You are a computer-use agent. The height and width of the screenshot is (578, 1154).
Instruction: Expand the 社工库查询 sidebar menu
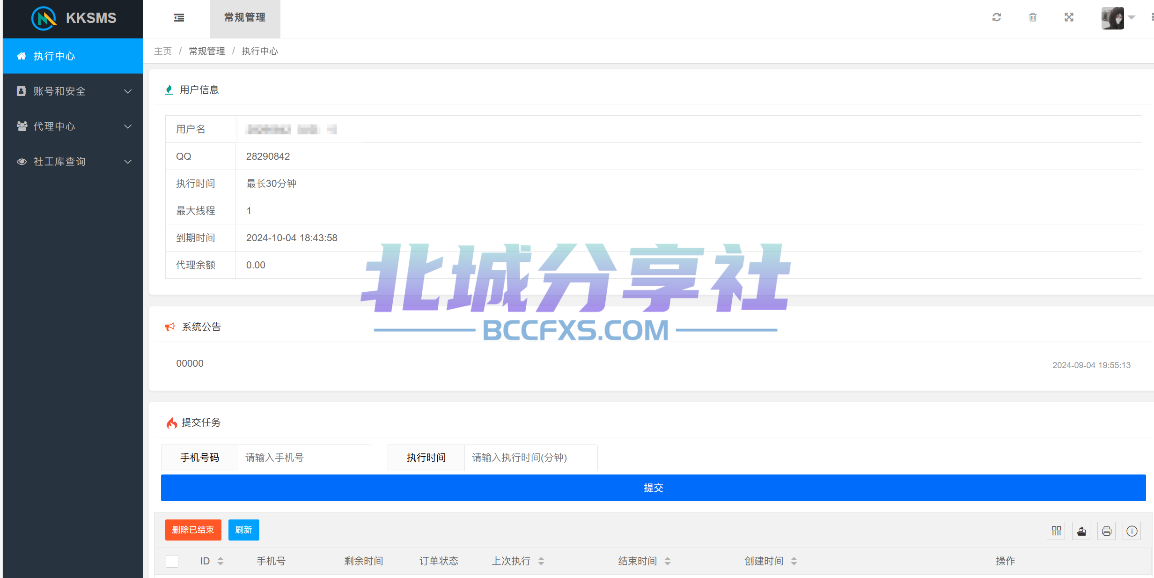pyautogui.click(x=73, y=162)
